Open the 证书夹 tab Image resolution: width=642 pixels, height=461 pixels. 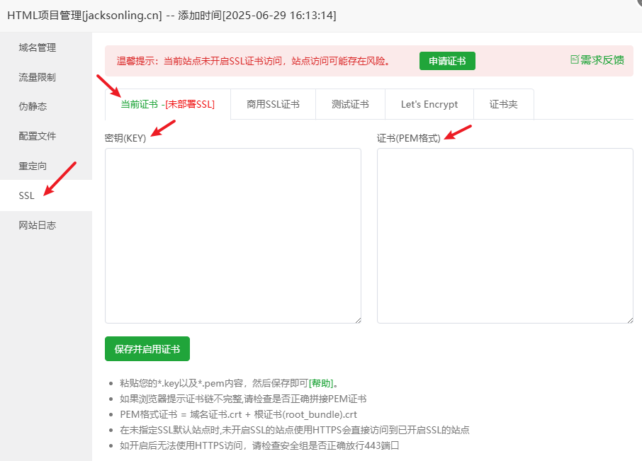503,104
